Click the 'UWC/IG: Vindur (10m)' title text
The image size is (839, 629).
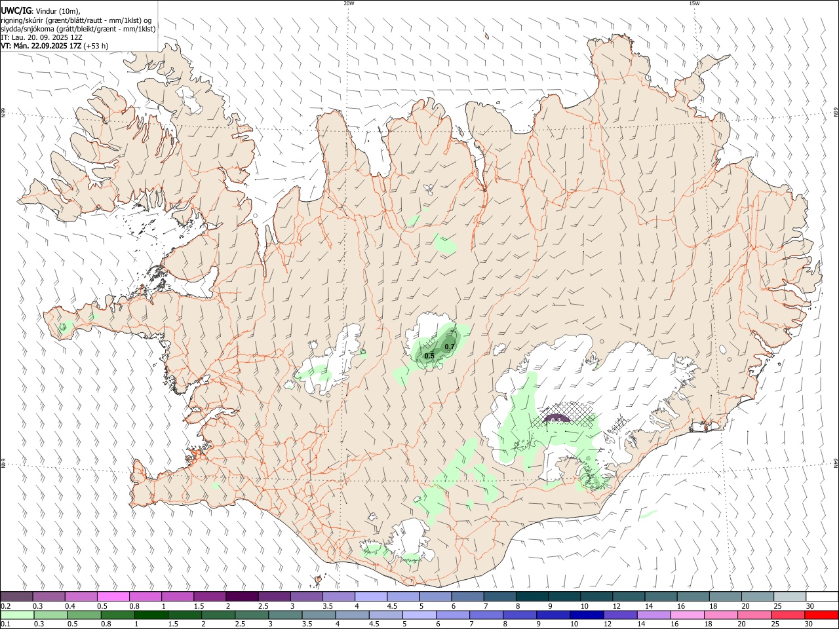pos(41,11)
